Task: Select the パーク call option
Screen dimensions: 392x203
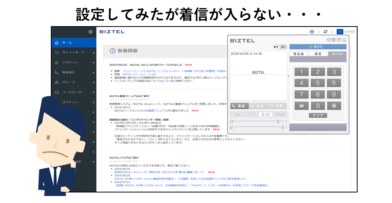Action: 252,114
